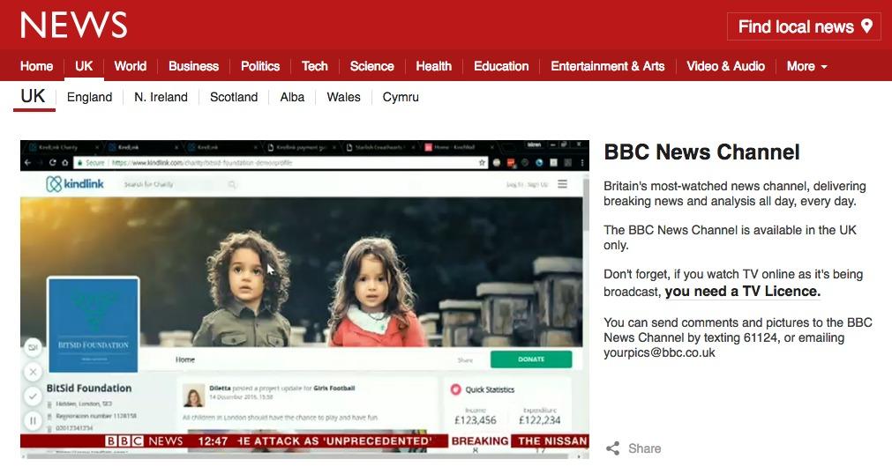This screenshot has height=474, width=892.
Task: Click the yourpics@bbc.co.uk email text
Action: tap(659, 353)
